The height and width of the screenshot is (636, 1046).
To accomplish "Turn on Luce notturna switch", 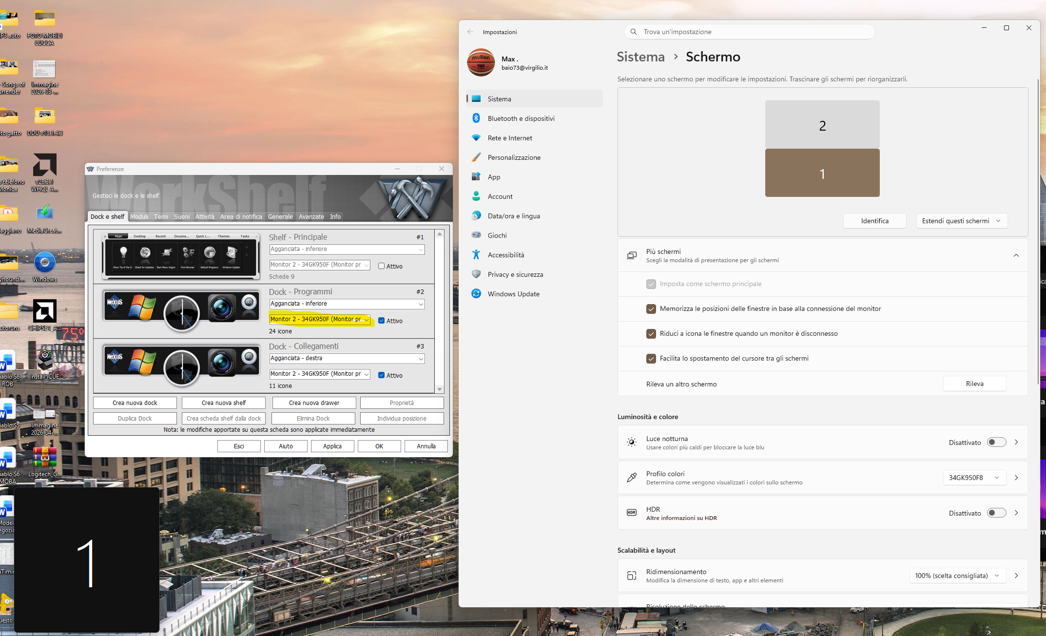I will point(996,442).
